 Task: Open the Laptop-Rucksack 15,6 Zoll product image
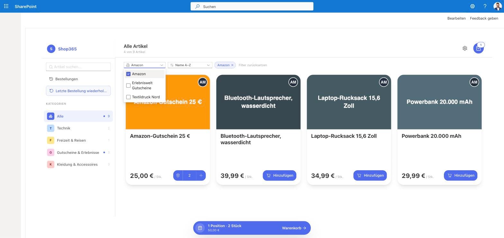pyautogui.click(x=349, y=102)
